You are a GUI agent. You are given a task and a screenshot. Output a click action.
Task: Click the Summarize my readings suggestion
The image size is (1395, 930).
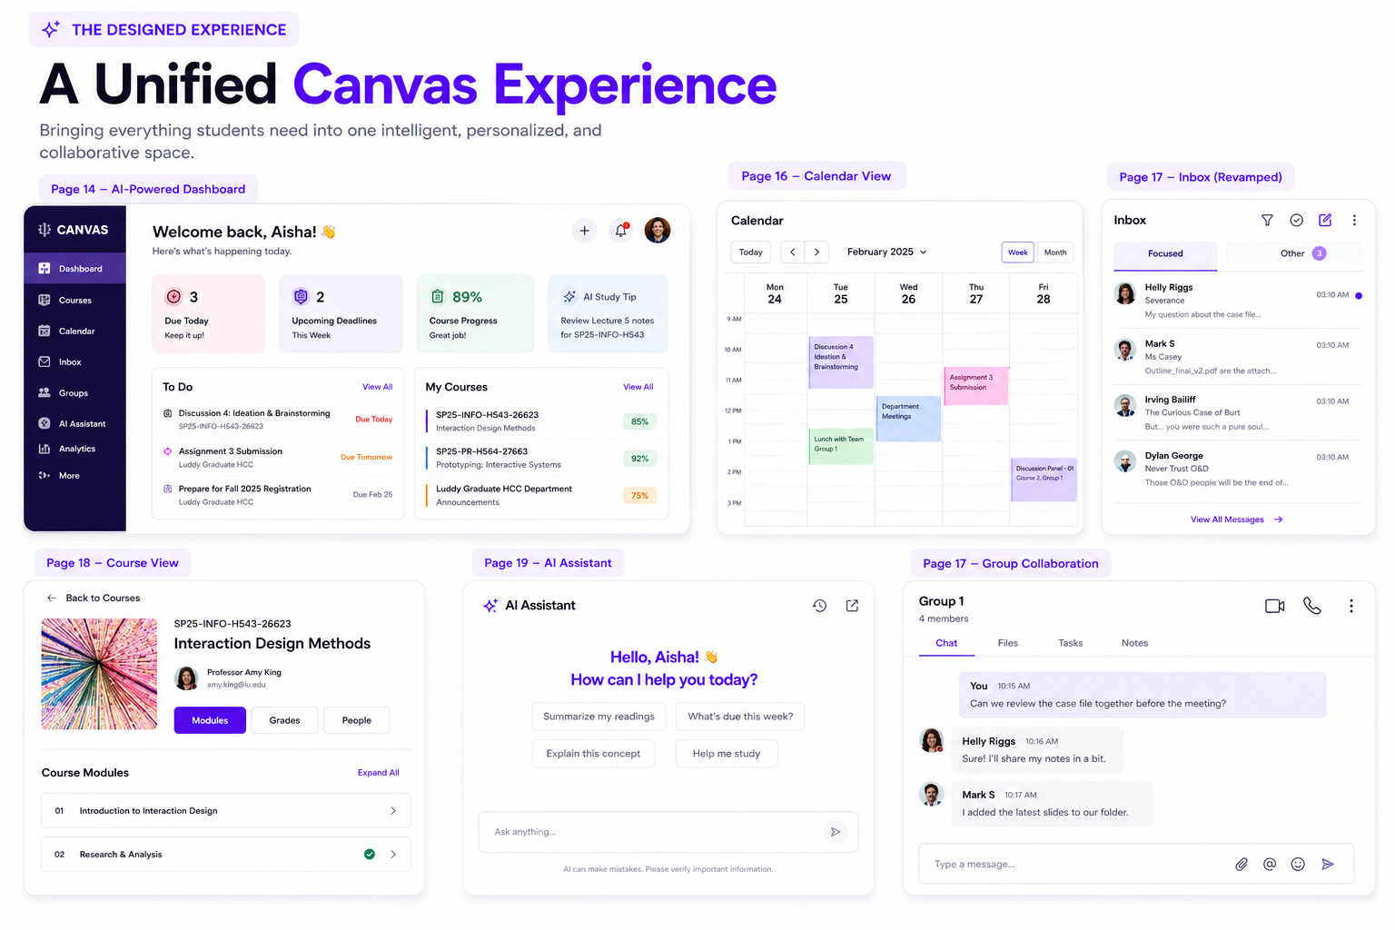[599, 717]
